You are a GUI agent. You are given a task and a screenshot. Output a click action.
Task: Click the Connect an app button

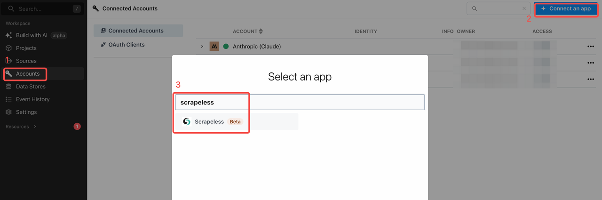(x=566, y=9)
